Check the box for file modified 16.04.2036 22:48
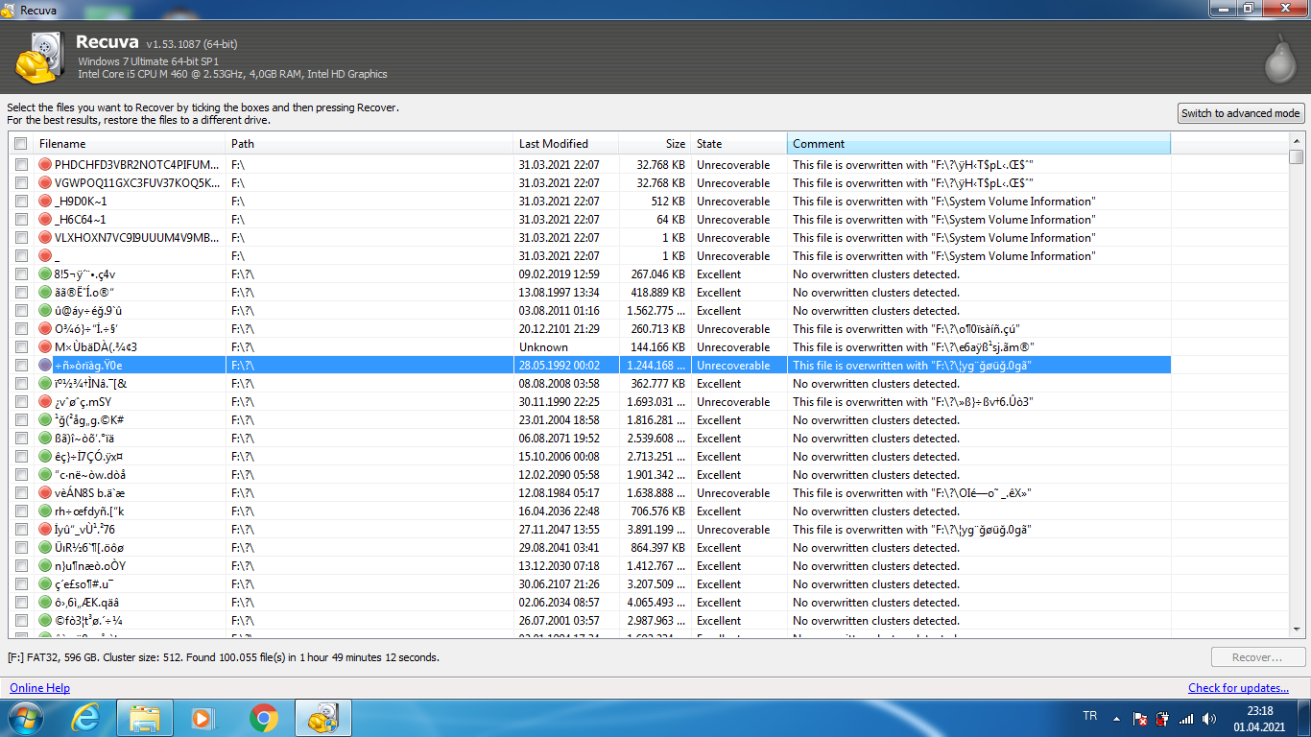The image size is (1311, 737). [x=20, y=511]
